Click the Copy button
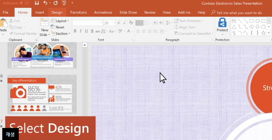Viewport: 272px width, 140px height. [15, 27]
